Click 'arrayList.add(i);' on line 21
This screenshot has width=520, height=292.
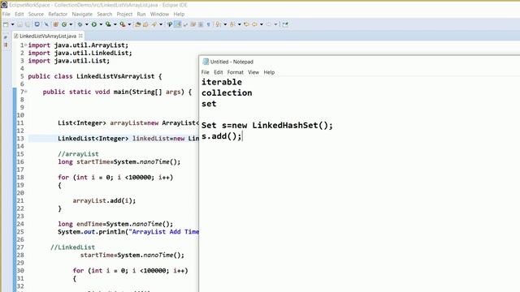click(x=104, y=200)
